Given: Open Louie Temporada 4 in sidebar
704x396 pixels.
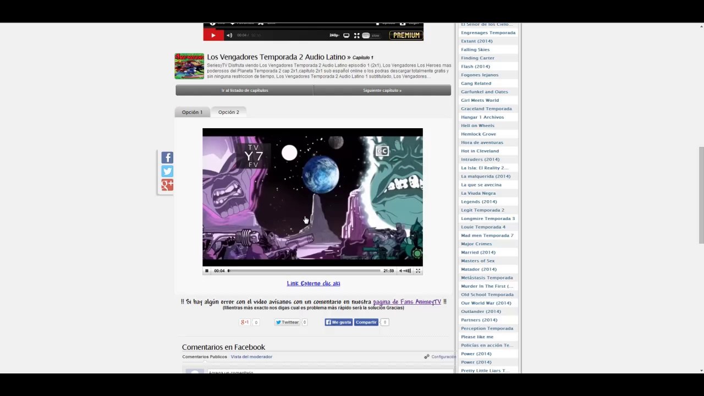Looking at the screenshot, I should pyautogui.click(x=483, y=227).
